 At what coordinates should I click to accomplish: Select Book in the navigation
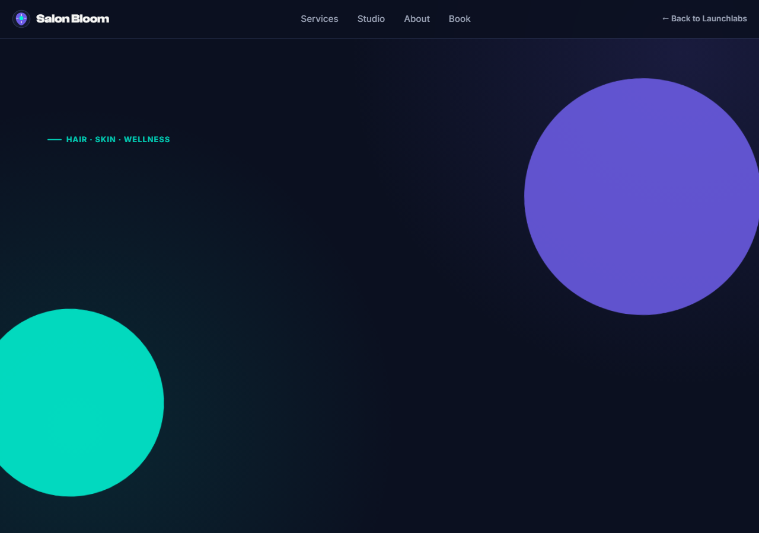coord(460,19)
